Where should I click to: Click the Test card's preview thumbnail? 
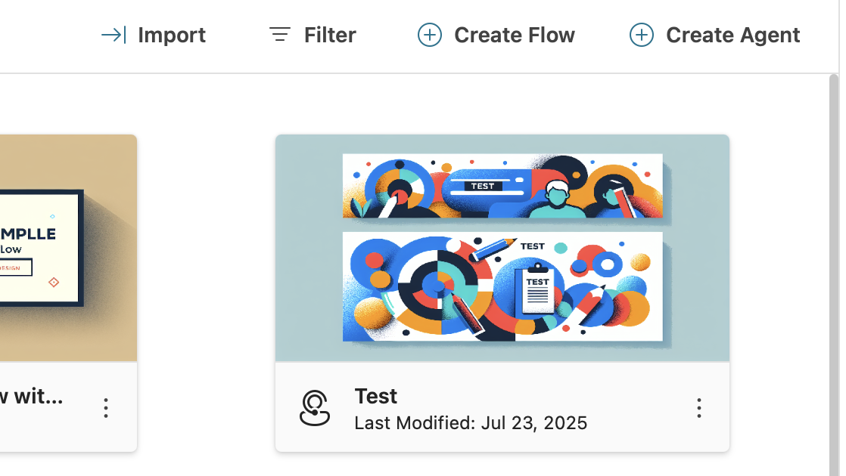[502, 246]
